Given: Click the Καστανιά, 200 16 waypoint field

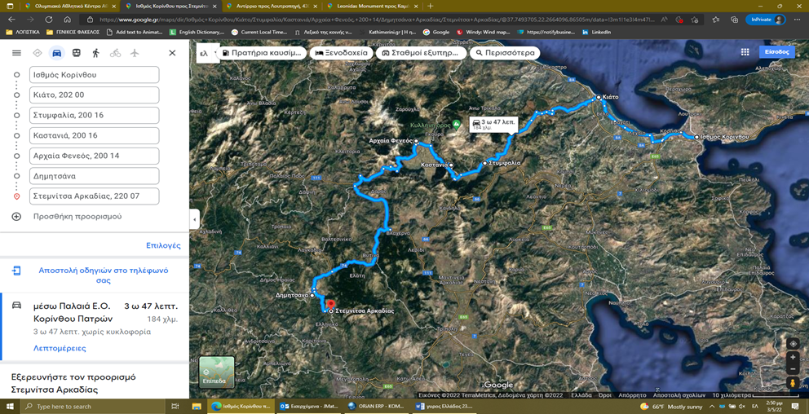Looking at the screenshot, I should pyautogui.click(x=95, y=135).
